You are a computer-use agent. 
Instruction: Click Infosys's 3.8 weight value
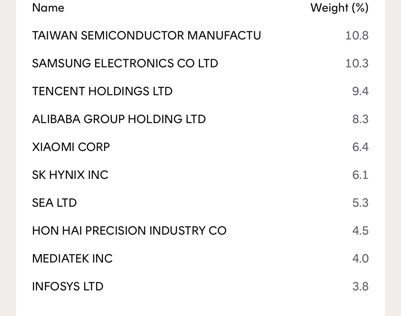coord(360,286)
